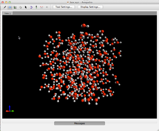
Task: Select the Draw pencil tool
Action: coord(5,7)
